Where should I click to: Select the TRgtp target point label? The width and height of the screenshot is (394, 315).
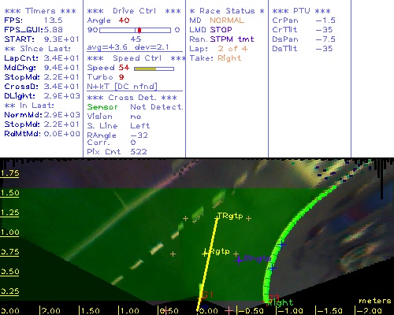tap(230, 216)
